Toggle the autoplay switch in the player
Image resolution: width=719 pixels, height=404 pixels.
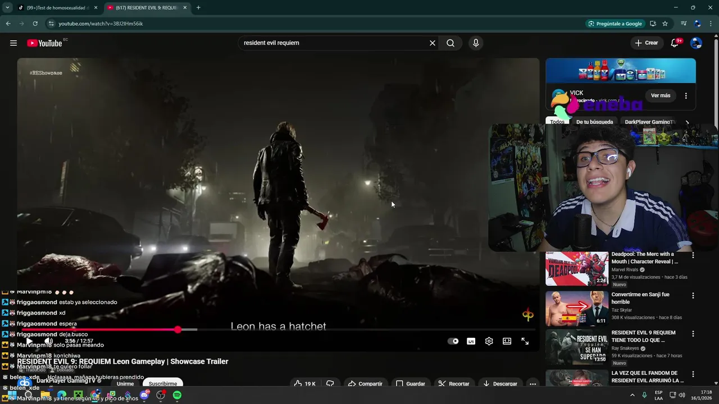pyautogui.click(x=453, y=341)
